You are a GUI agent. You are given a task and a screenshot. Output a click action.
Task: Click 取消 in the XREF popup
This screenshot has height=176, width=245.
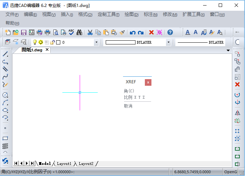tap(128, 106)
